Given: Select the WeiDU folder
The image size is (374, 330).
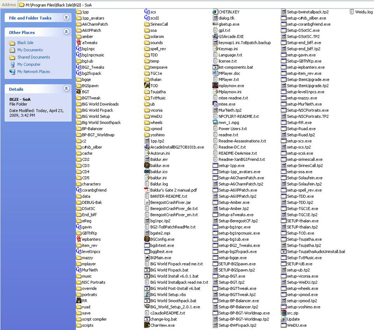Looking at the screenshot, I should point(153,116).
